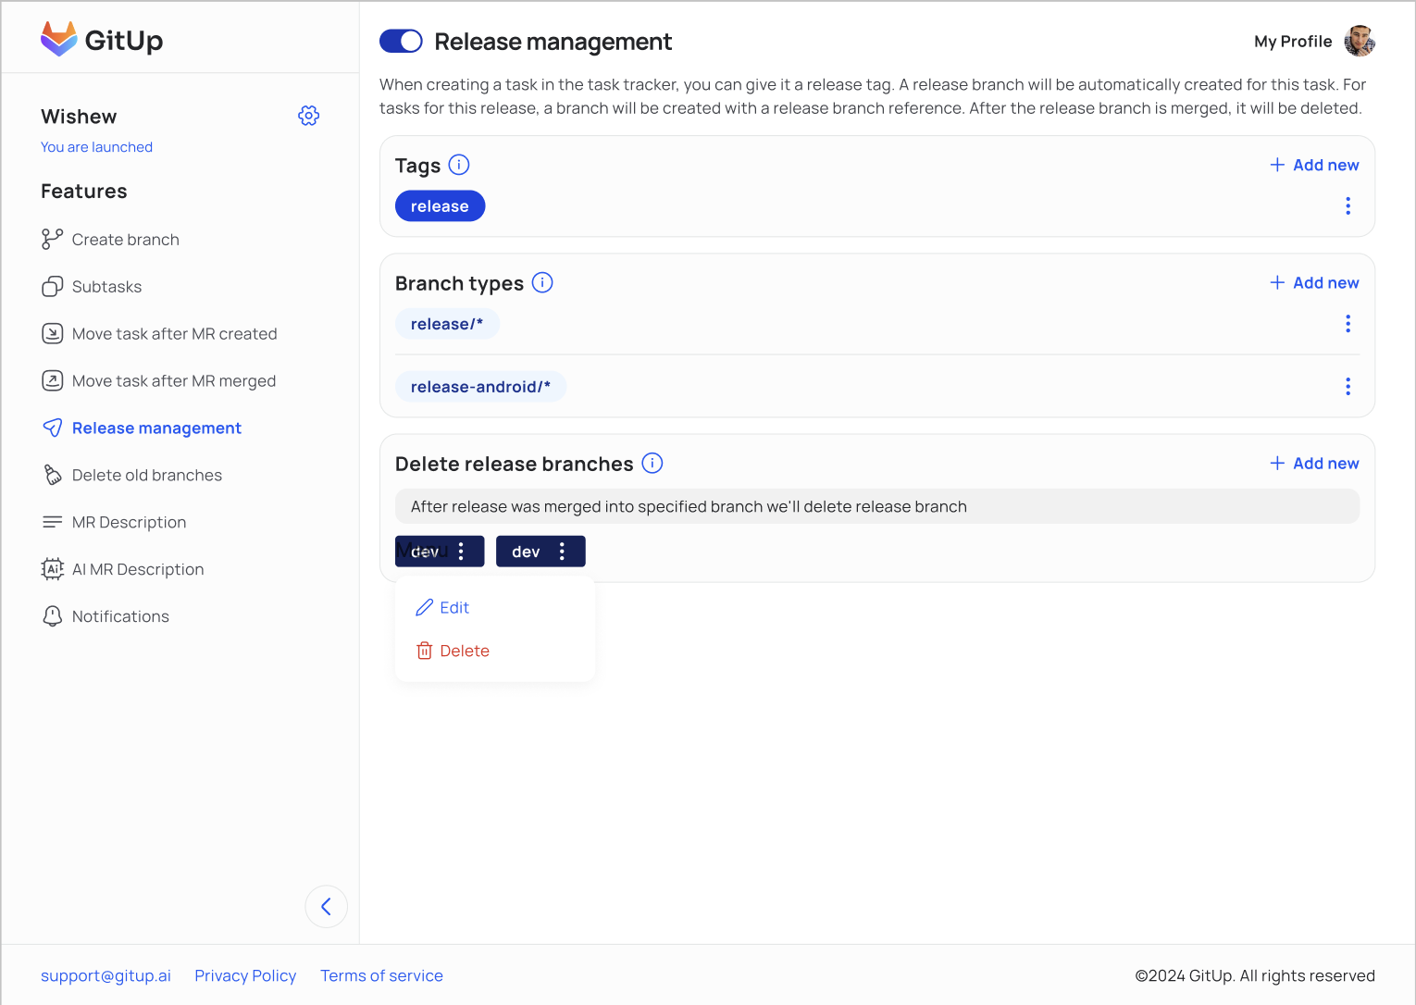1416x1005 pixels.
Task: Click the My Profile label
Action: (x=1293, y=42)
